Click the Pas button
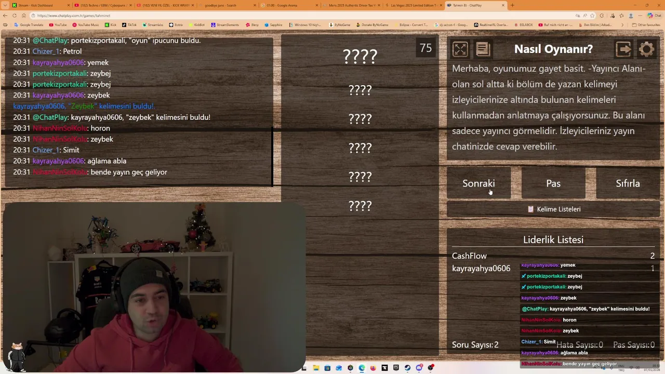 [553, 183]
